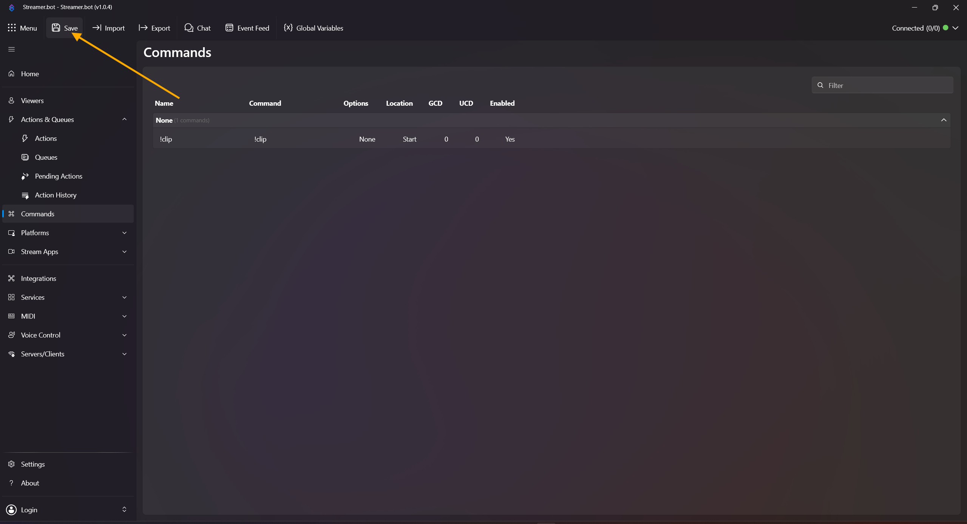
Task: Go to the Settings page
Action: pyautogui.click(x=33, y=464)
